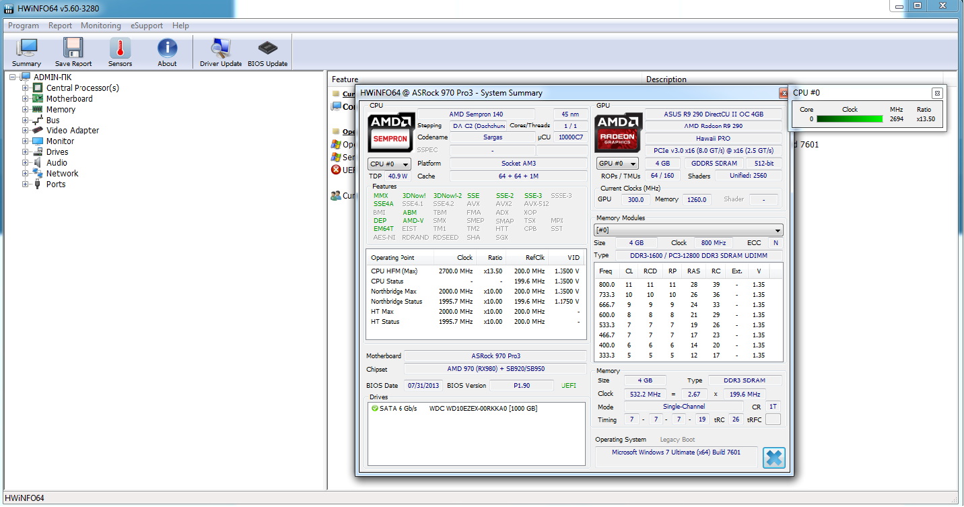This screenshot has width=964, height=507.
Task: Click the Network tree icon
Action: click(38, 174)
